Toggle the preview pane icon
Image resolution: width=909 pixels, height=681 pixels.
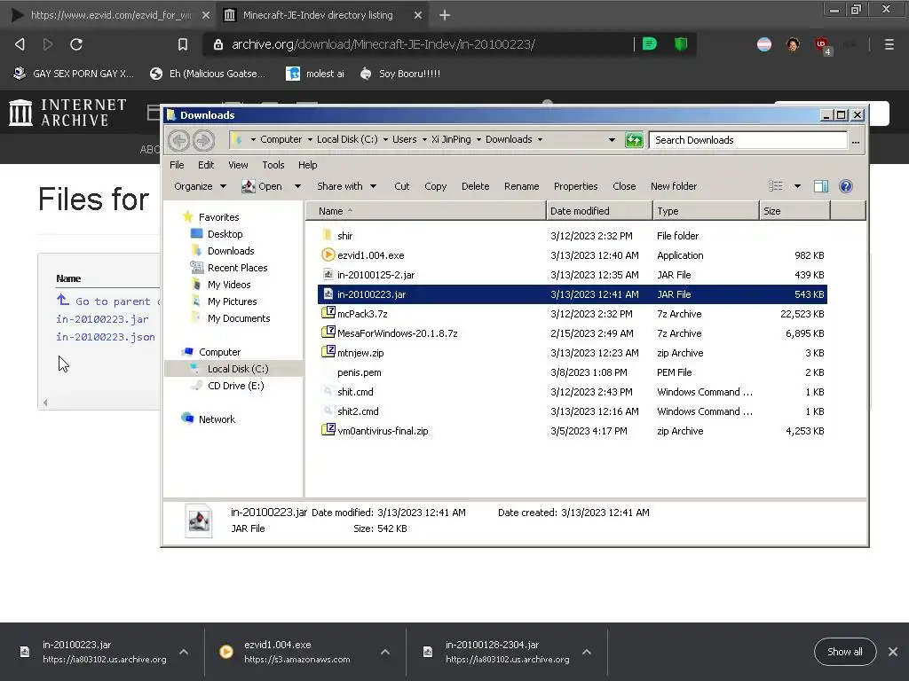pyautogui.click(x=821, y=186)
